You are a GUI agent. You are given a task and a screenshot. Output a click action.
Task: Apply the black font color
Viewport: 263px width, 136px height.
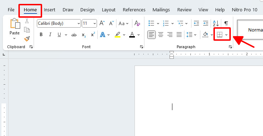click(x=132, y=35)
